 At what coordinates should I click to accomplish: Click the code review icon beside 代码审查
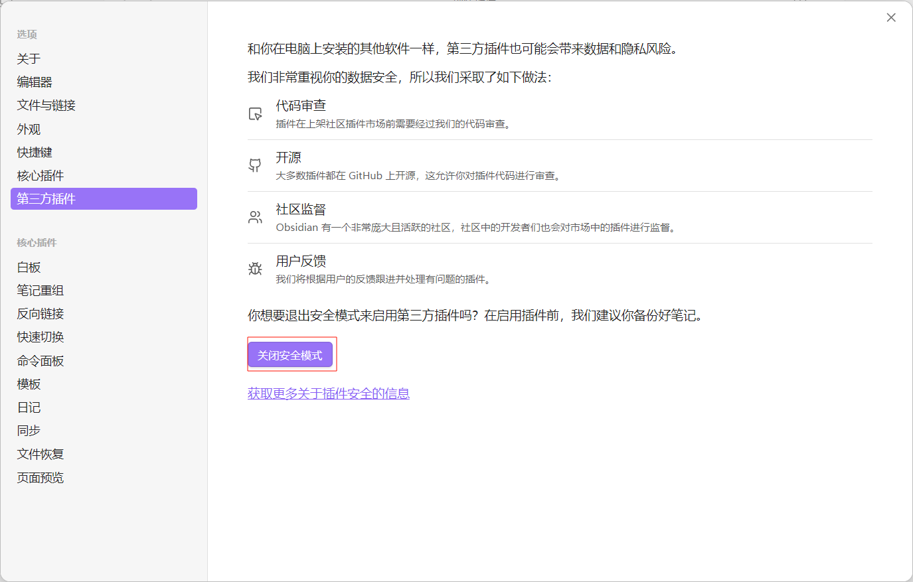point(255,114)
